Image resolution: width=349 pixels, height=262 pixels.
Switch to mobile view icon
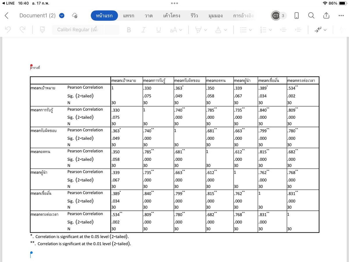coord(296,16)
